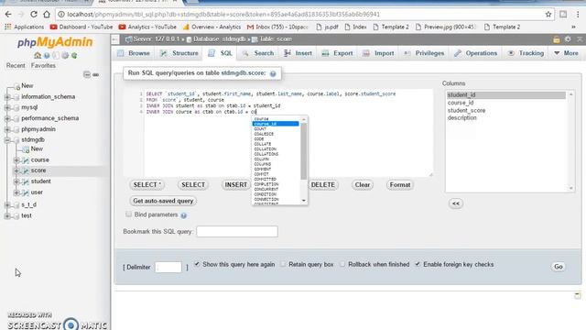Expand performance_schema database node
This screenshot has height=330, width=586.
click(7, 118)
